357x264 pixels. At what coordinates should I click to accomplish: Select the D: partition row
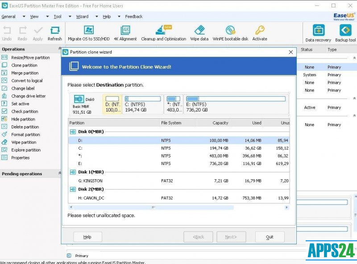point(179,140)
